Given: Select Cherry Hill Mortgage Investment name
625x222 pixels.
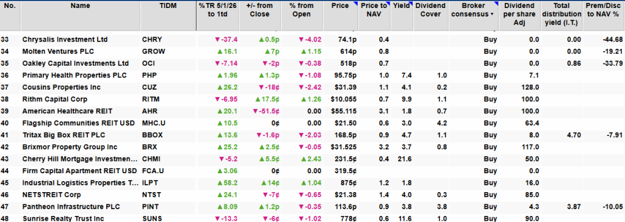Looking at the screenshot, I should 80,159.
